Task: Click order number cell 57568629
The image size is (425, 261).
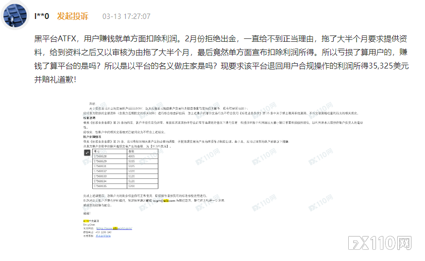Action: click(x=110, y=161)
